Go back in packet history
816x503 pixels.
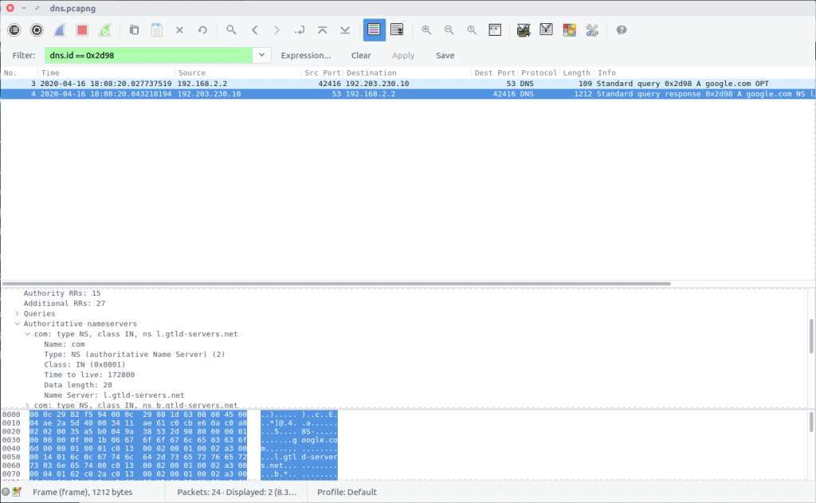[x=254, y=30]
